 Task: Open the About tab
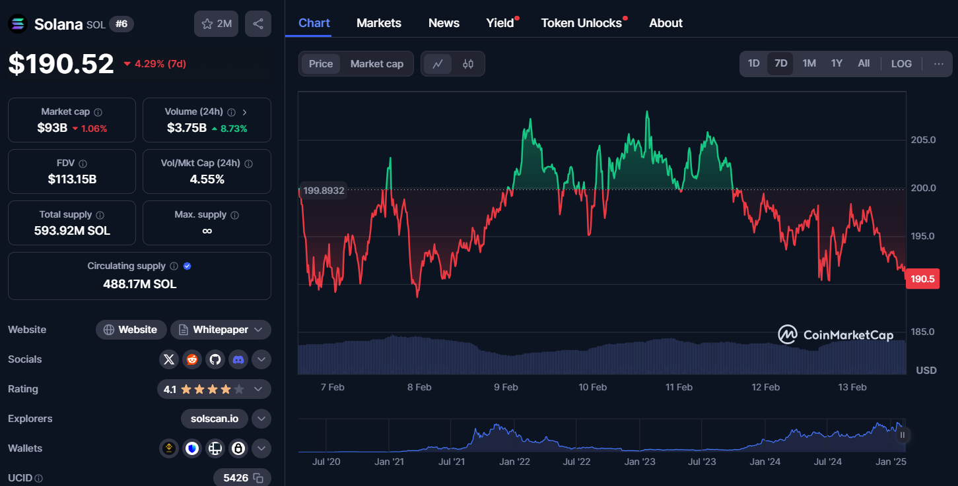click(x=666, y=23)
